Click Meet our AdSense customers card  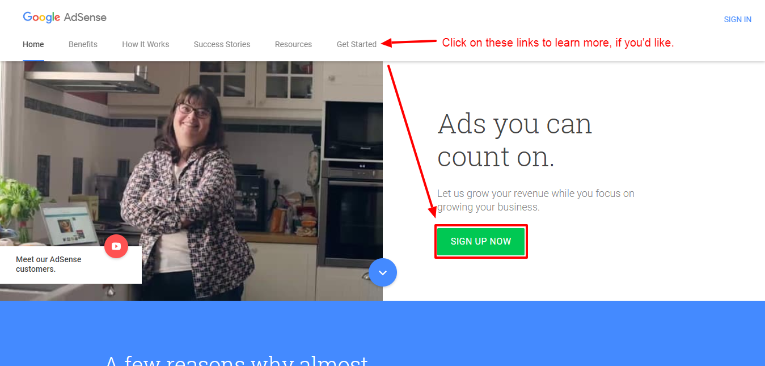[71, 264]
